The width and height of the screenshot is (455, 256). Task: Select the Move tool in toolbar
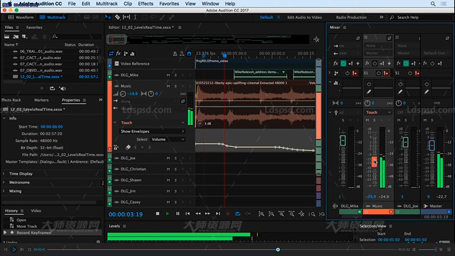pos(108,18)
